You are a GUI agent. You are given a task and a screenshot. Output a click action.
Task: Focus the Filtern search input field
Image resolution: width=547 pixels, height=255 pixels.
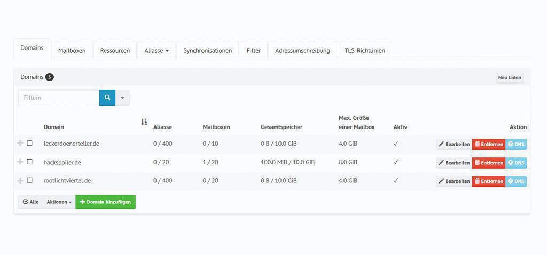59,98
